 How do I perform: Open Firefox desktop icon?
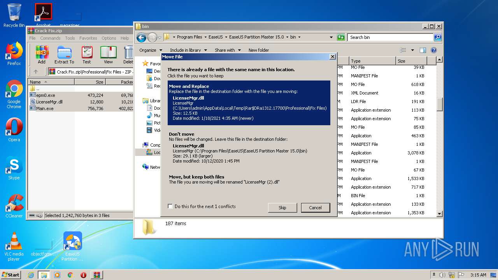click(14, 54)
